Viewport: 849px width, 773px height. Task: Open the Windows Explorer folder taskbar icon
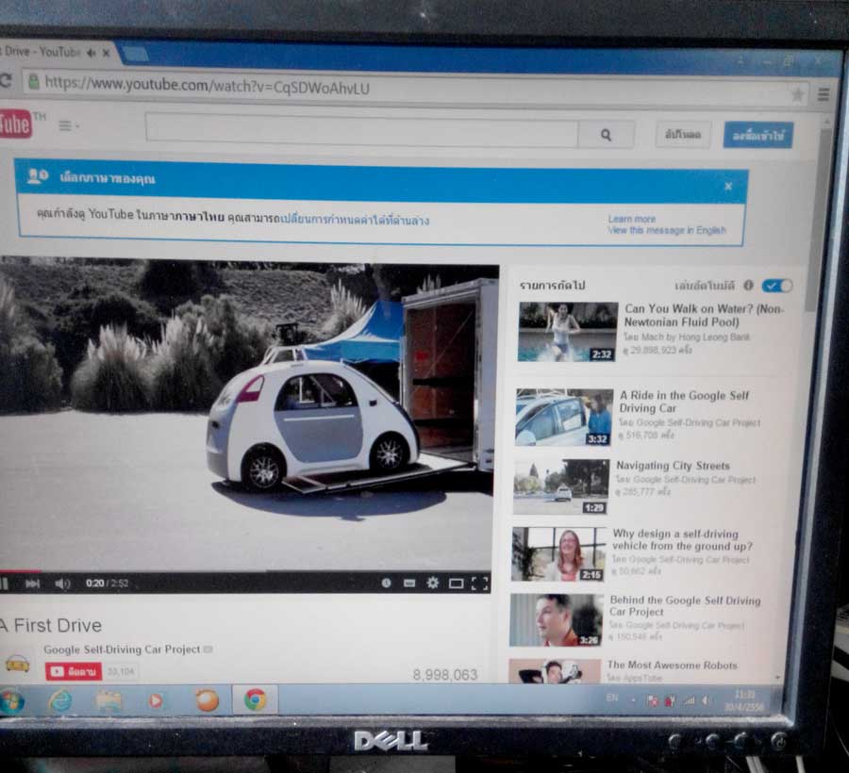pos(108,700)
